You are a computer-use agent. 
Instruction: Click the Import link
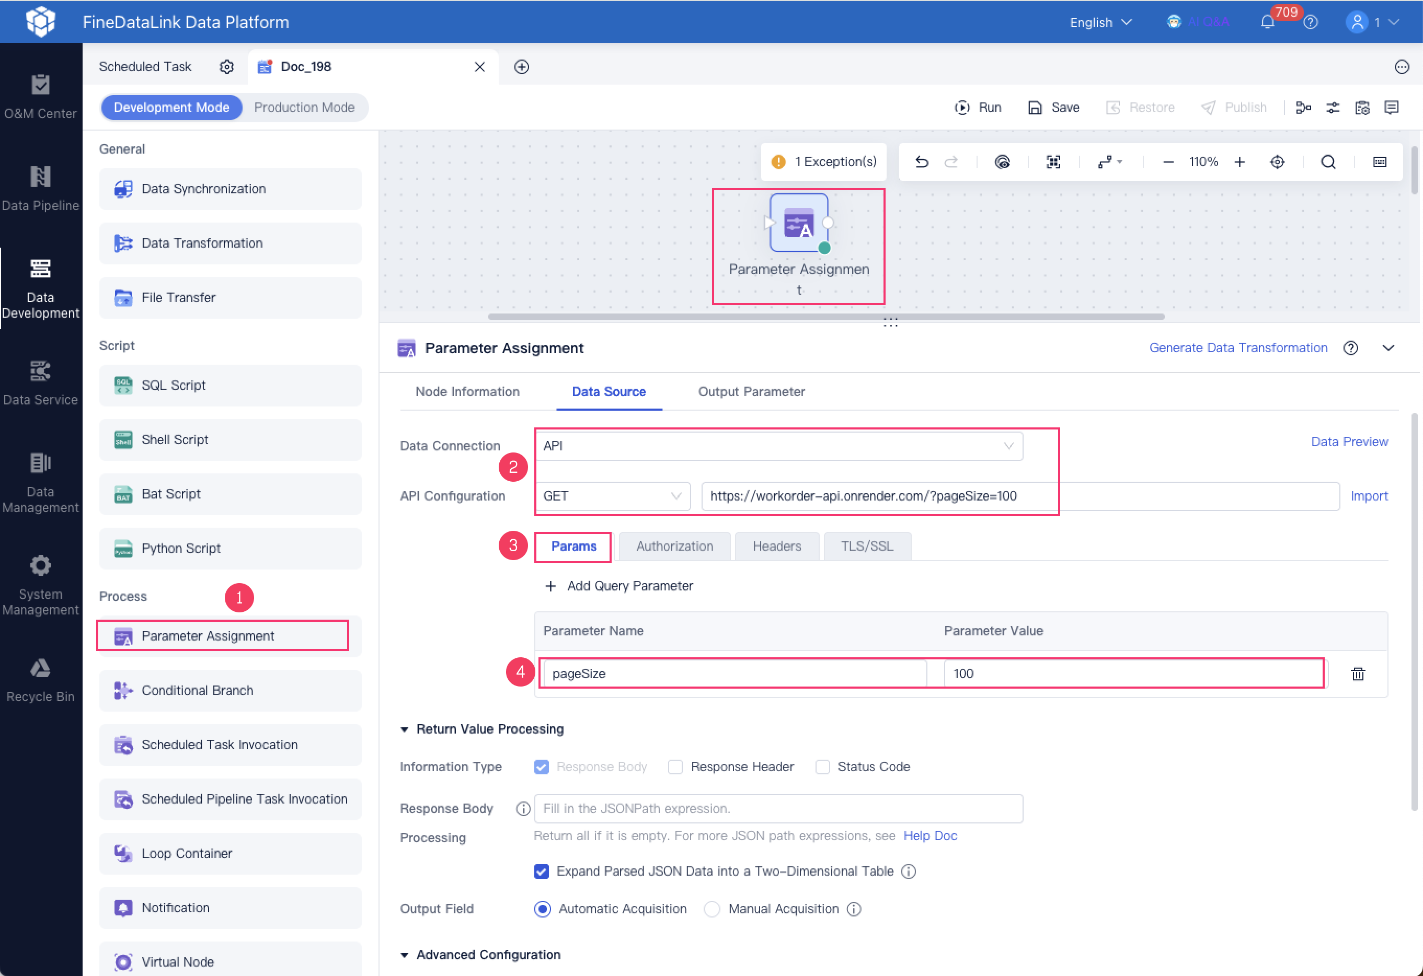click(x=1369, y=496)
